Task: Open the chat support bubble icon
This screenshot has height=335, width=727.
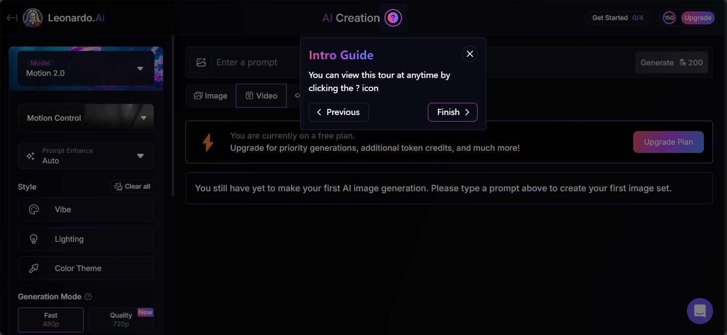Action: 700,311
